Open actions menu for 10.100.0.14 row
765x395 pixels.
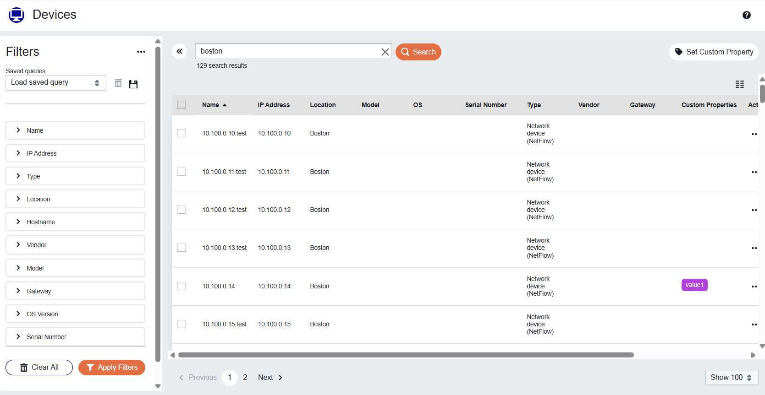[754, 287]
